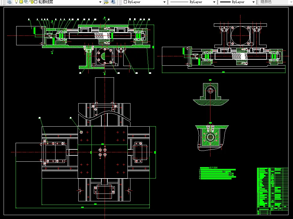The height and width of the screenshot is (219, 293).
Task: Select the green parts list table
Action: point(273,191)
